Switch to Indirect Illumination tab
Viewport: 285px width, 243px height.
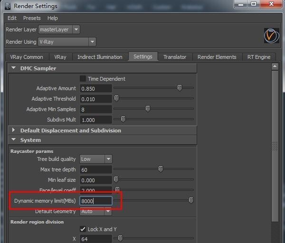pos(100,57)
